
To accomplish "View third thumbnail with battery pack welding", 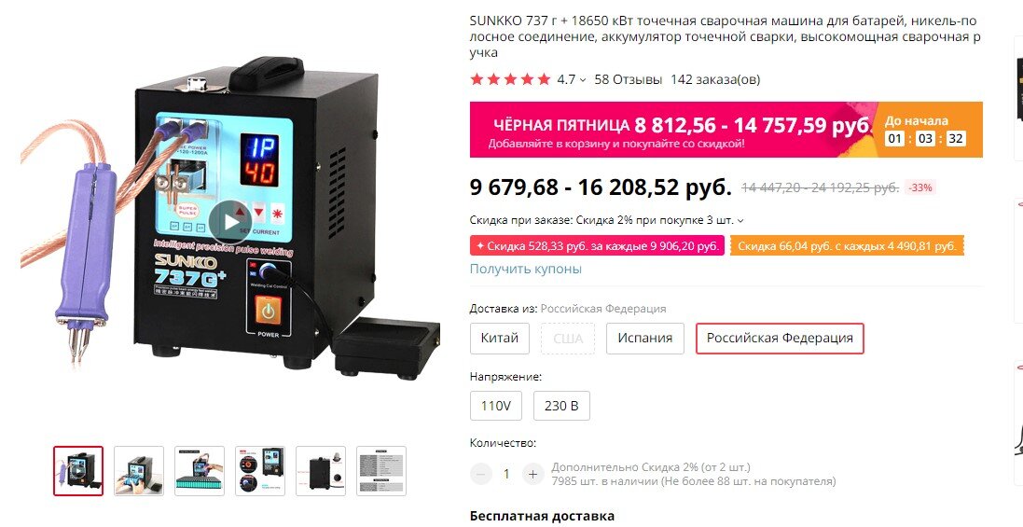I will point(200,471).
